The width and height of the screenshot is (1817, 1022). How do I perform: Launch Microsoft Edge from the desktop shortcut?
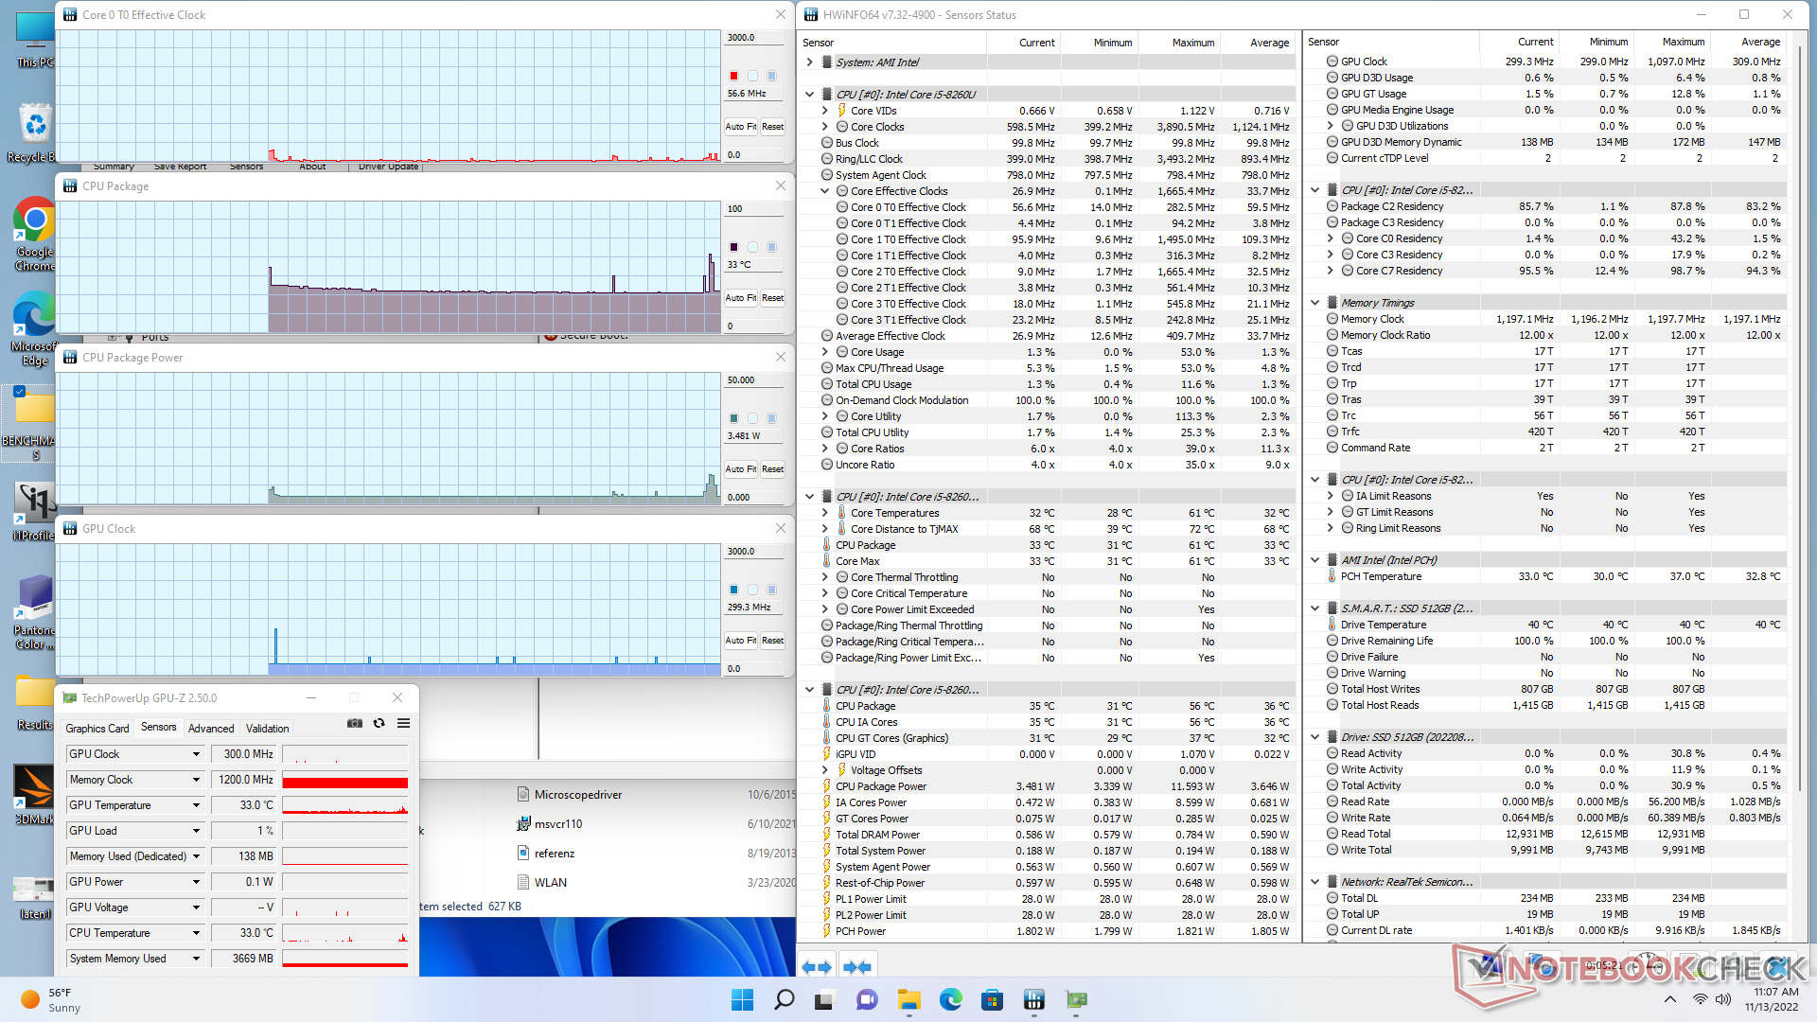(34, 328)
